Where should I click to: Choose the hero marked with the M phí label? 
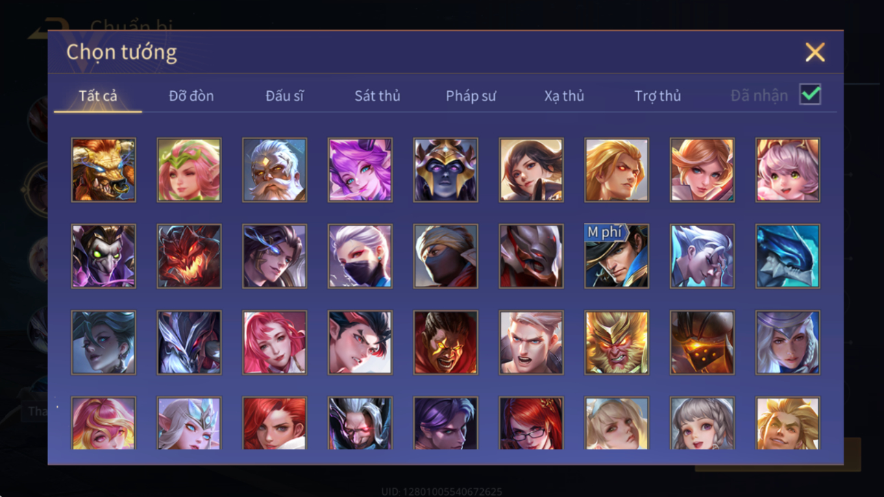pyautogui.click(x=616, y=256)
